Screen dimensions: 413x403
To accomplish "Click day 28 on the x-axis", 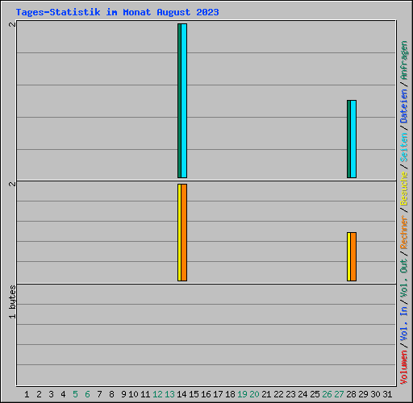I will pos(352,394).
